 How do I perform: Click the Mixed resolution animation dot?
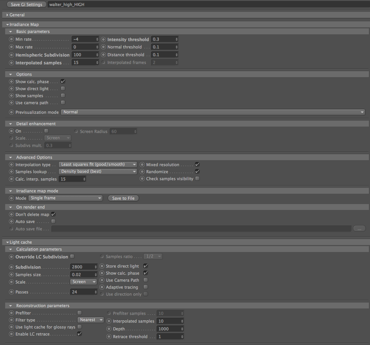pyautogui.click(x=142, y=165)
